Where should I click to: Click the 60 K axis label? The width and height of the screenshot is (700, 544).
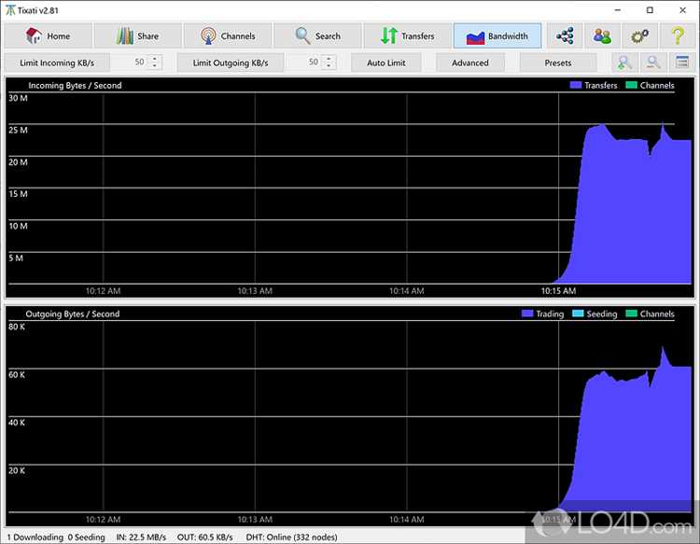click(17, 375)
